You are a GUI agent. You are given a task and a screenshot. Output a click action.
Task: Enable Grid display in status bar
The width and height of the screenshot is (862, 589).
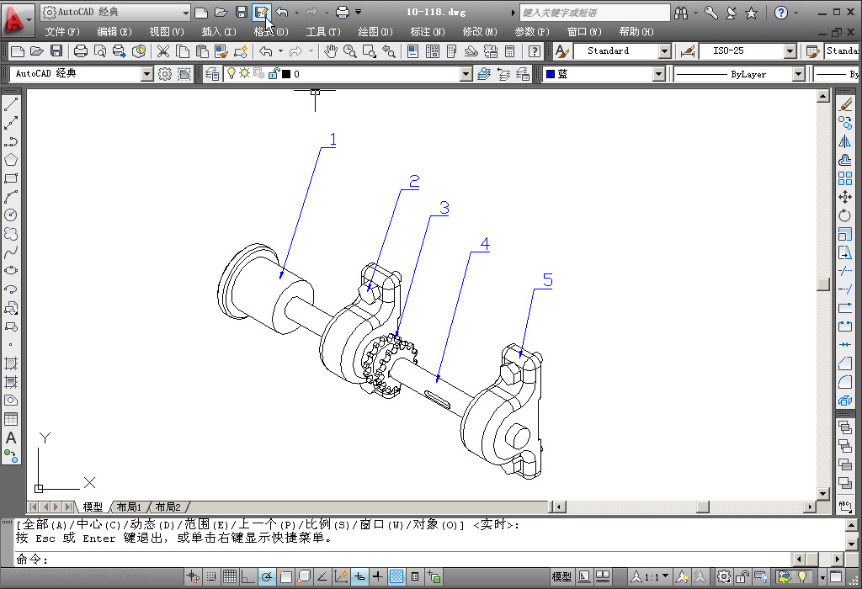coord(229,576)
